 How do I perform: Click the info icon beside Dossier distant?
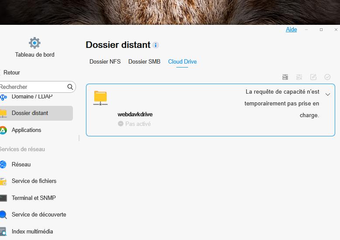click(x=155, y=45)
